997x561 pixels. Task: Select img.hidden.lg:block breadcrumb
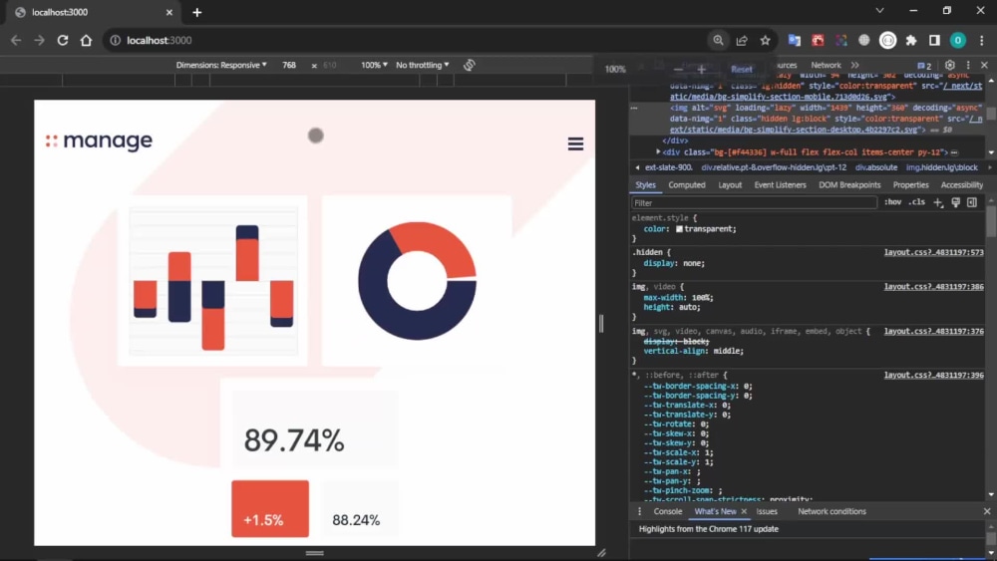coord(942,167)
